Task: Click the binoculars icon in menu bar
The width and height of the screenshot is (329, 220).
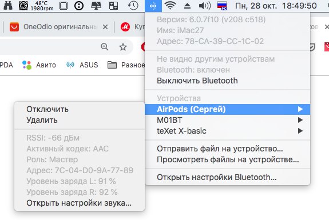Action: [8, 6]
